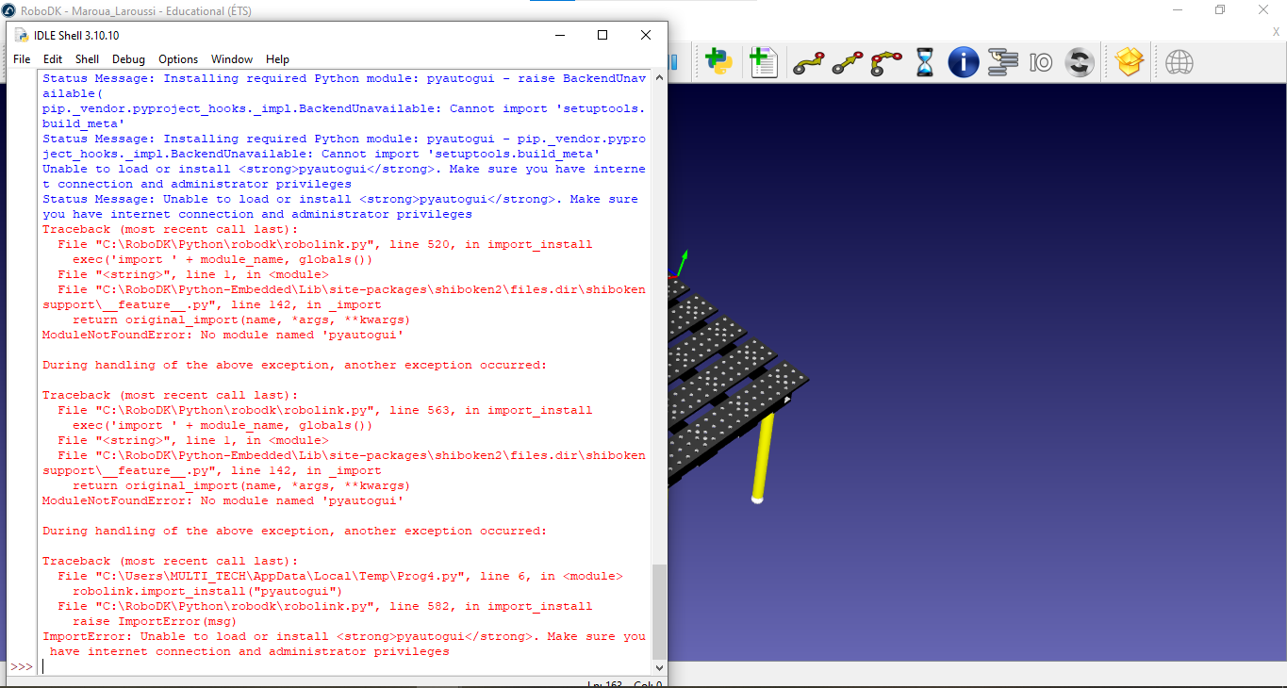Open the Shell menu
1287x688 pixels.
87,59
